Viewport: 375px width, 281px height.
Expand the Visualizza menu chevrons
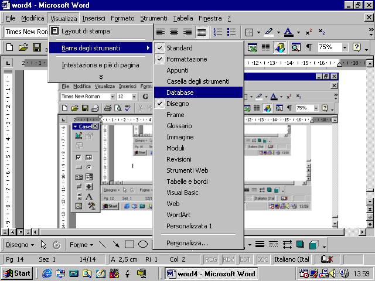(101, 77)
